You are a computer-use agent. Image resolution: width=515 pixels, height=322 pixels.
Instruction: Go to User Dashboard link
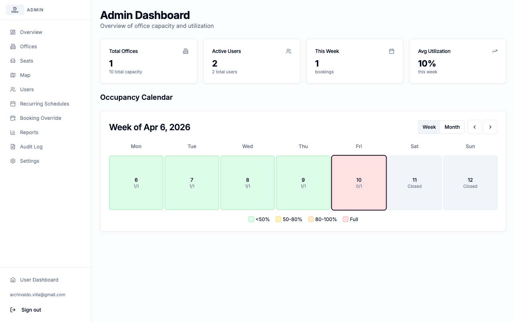pos(39,280)
